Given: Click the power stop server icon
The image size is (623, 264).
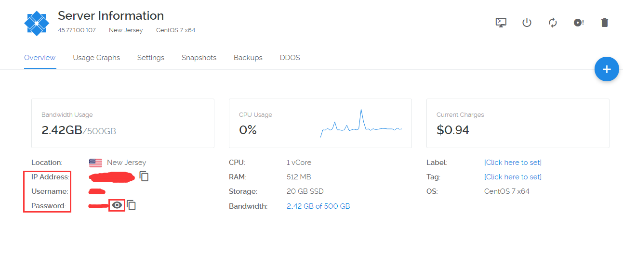Looking at the screenshot, I should point(527,23).
